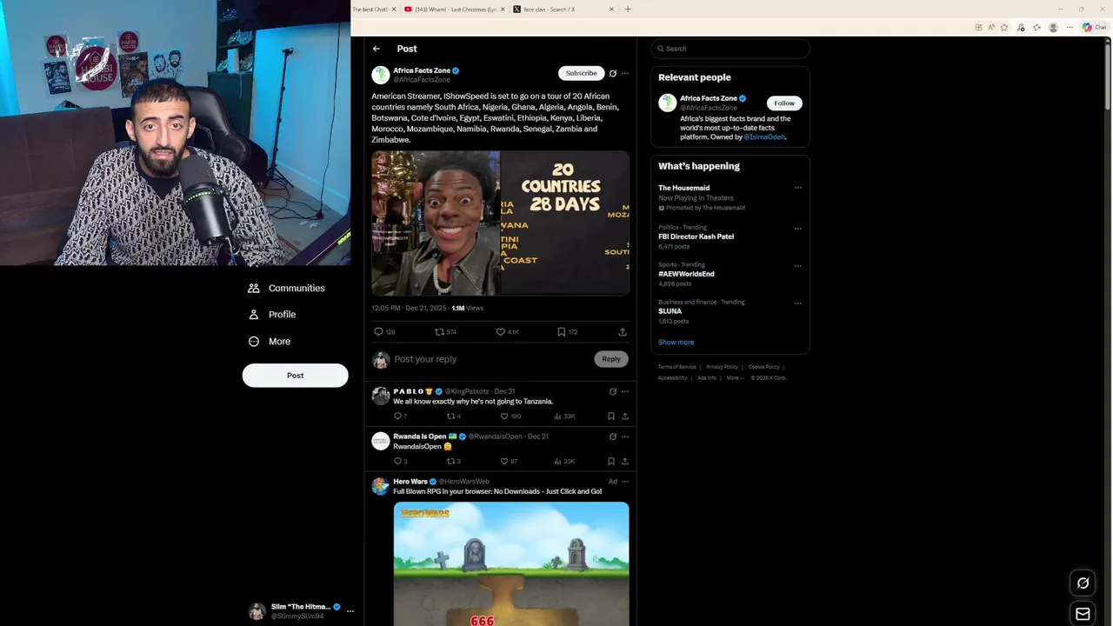This screenshot has height=626, width=1113.
Task: Click Show more under What's happening
Action: pyautogui.click(x=676, y=343)
